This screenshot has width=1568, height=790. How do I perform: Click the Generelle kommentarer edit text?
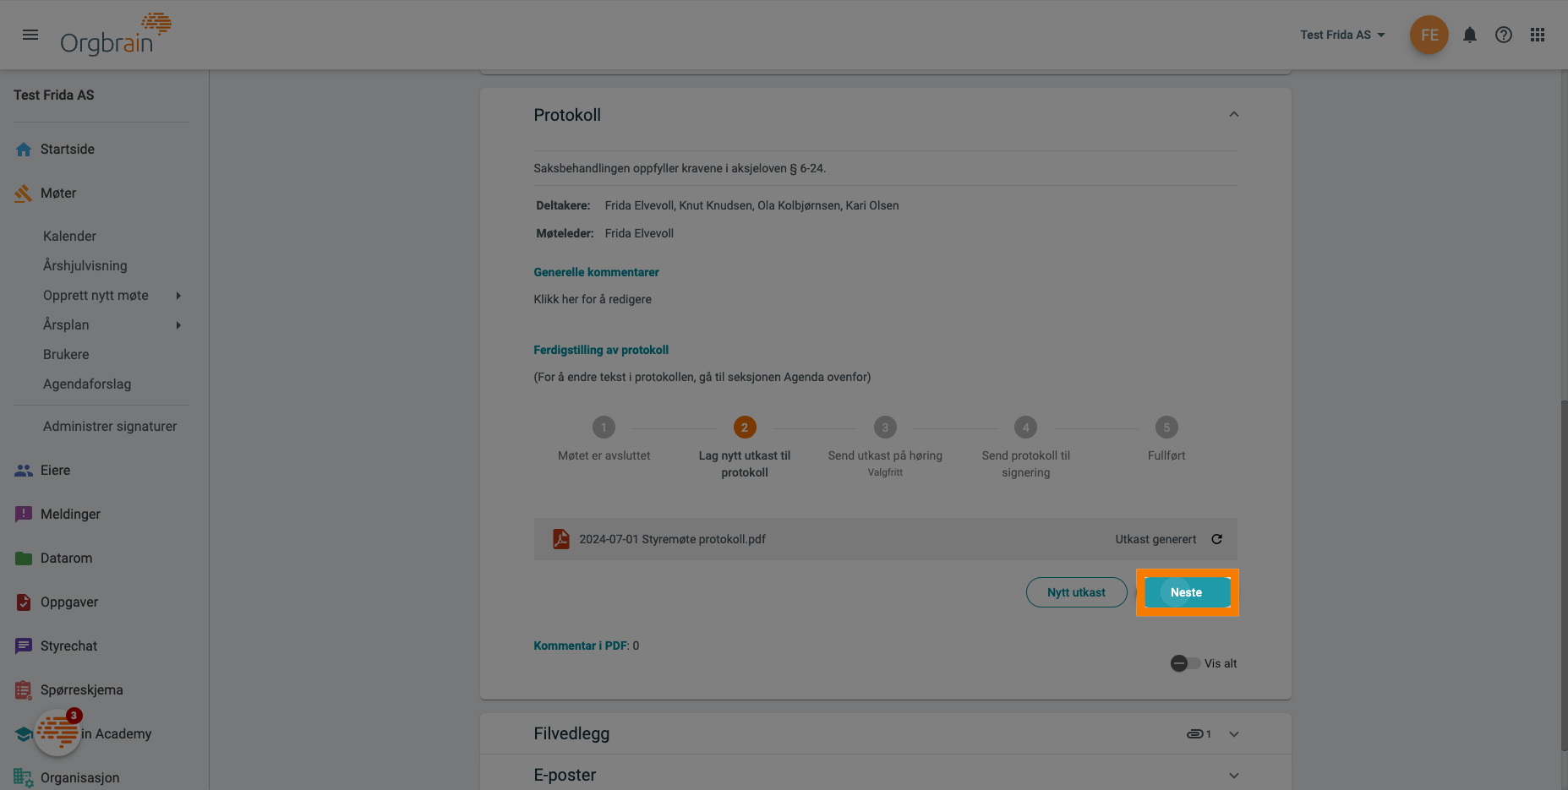[593, 299]
